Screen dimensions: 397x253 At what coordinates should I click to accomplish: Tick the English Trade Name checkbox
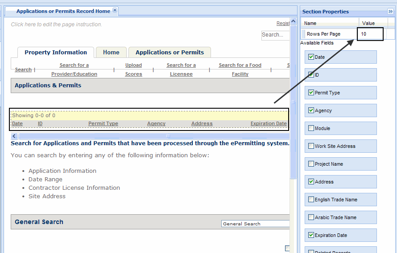coord(311,200)
